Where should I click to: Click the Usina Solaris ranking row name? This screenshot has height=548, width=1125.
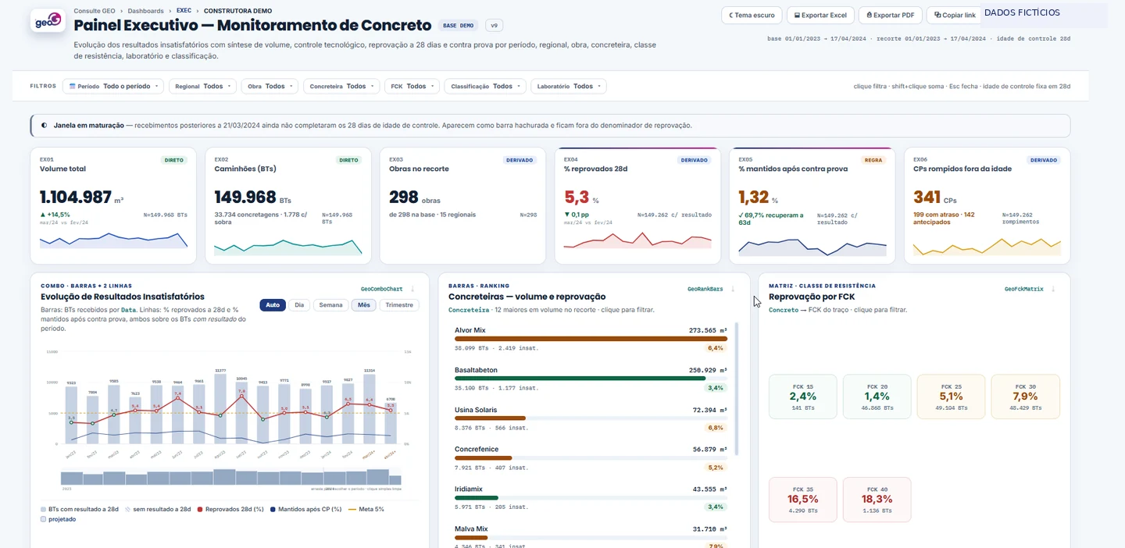point(476,410)
